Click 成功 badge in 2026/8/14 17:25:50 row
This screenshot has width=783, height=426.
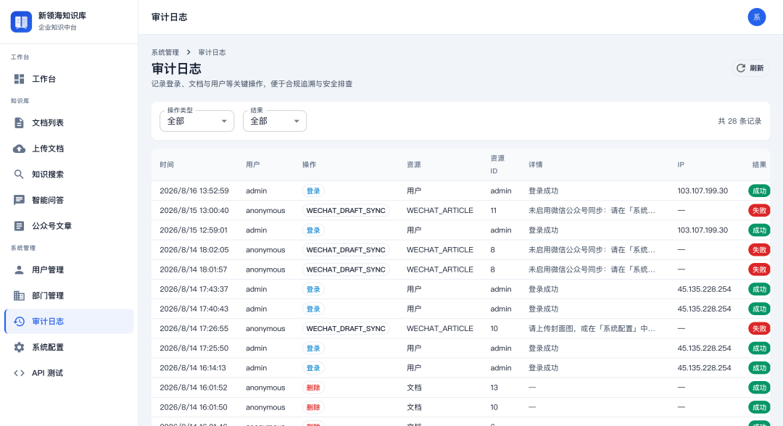(759, 348)
